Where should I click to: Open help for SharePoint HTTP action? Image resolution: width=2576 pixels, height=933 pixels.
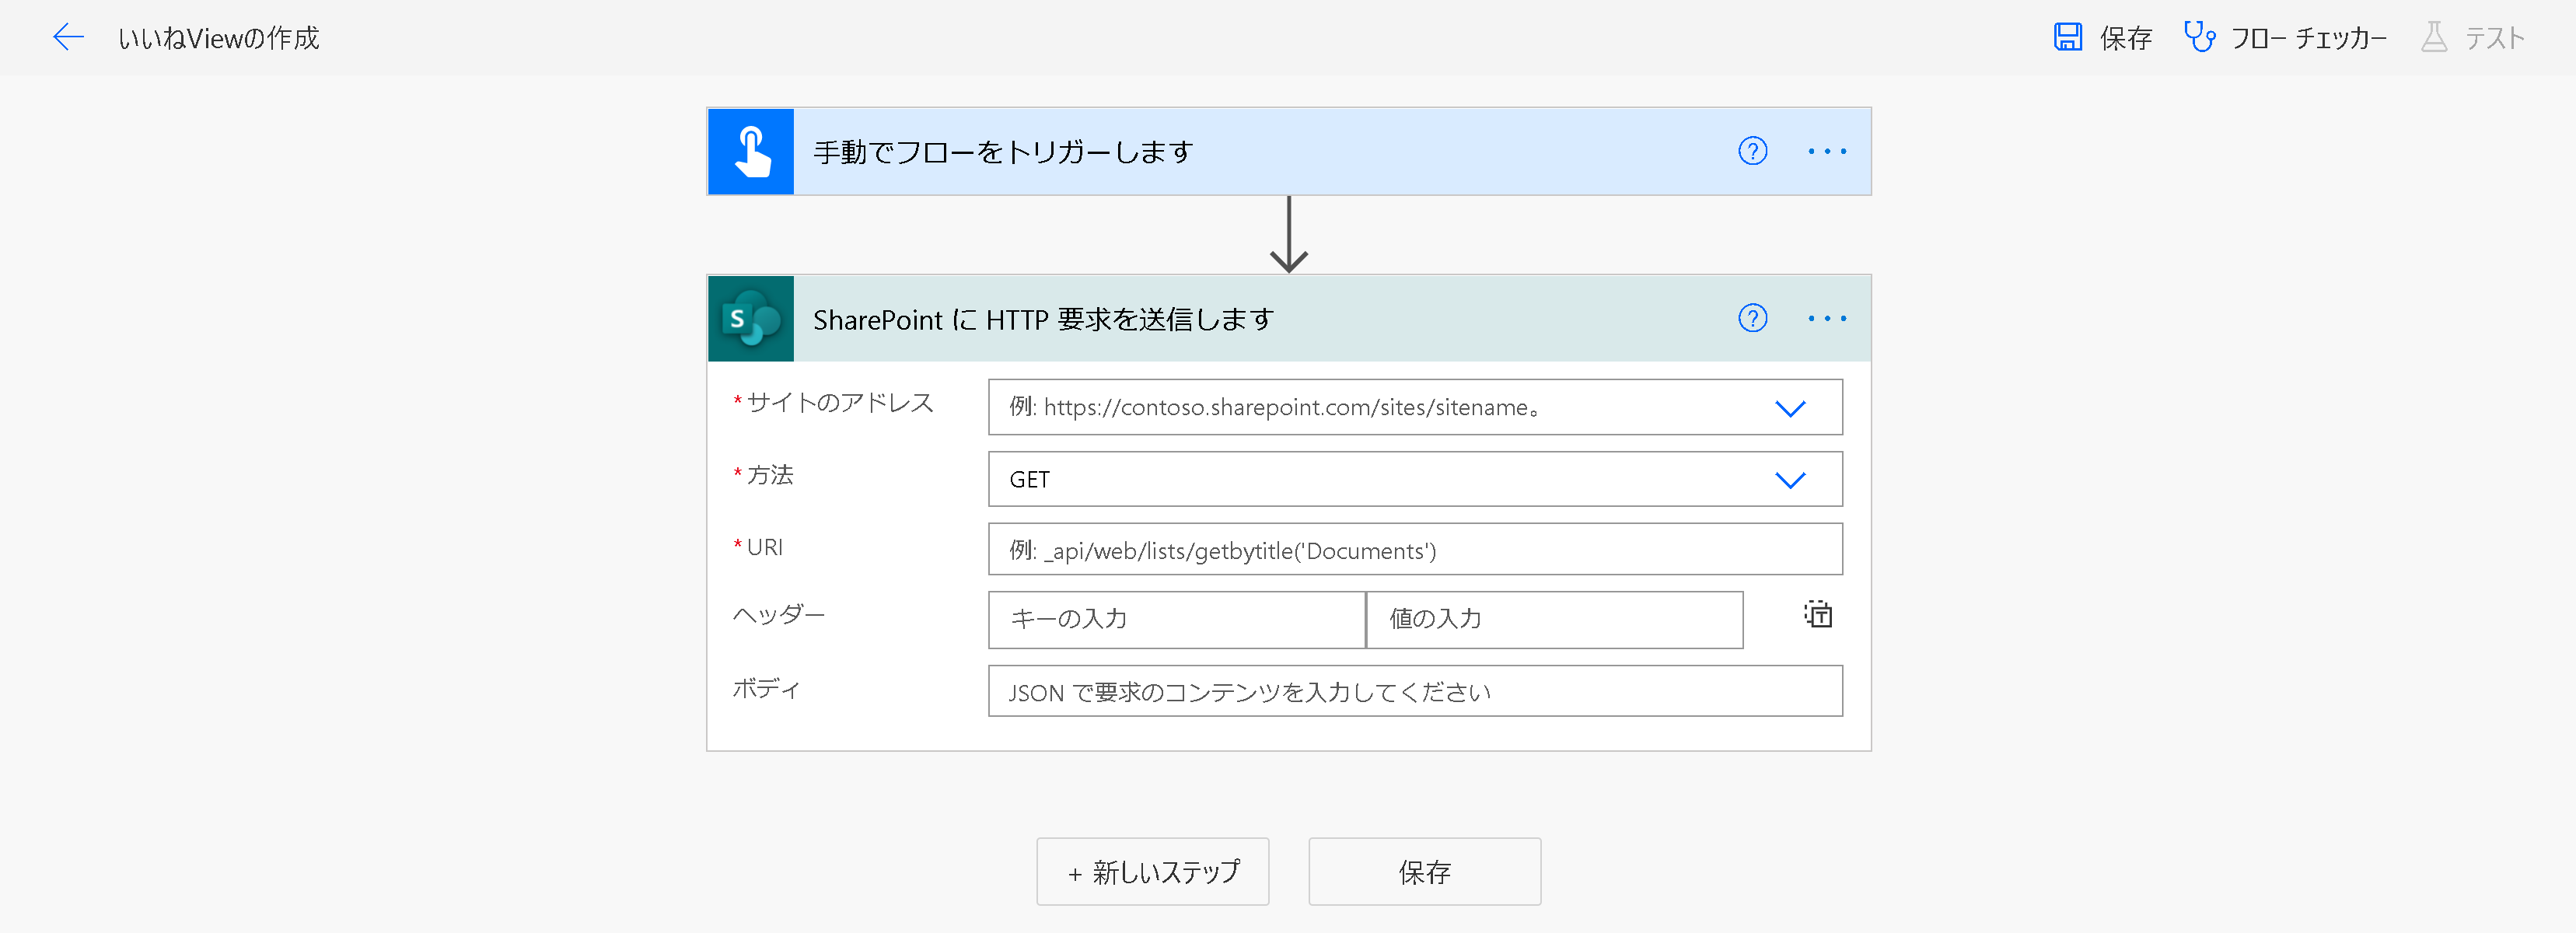tap(1752, 319)
